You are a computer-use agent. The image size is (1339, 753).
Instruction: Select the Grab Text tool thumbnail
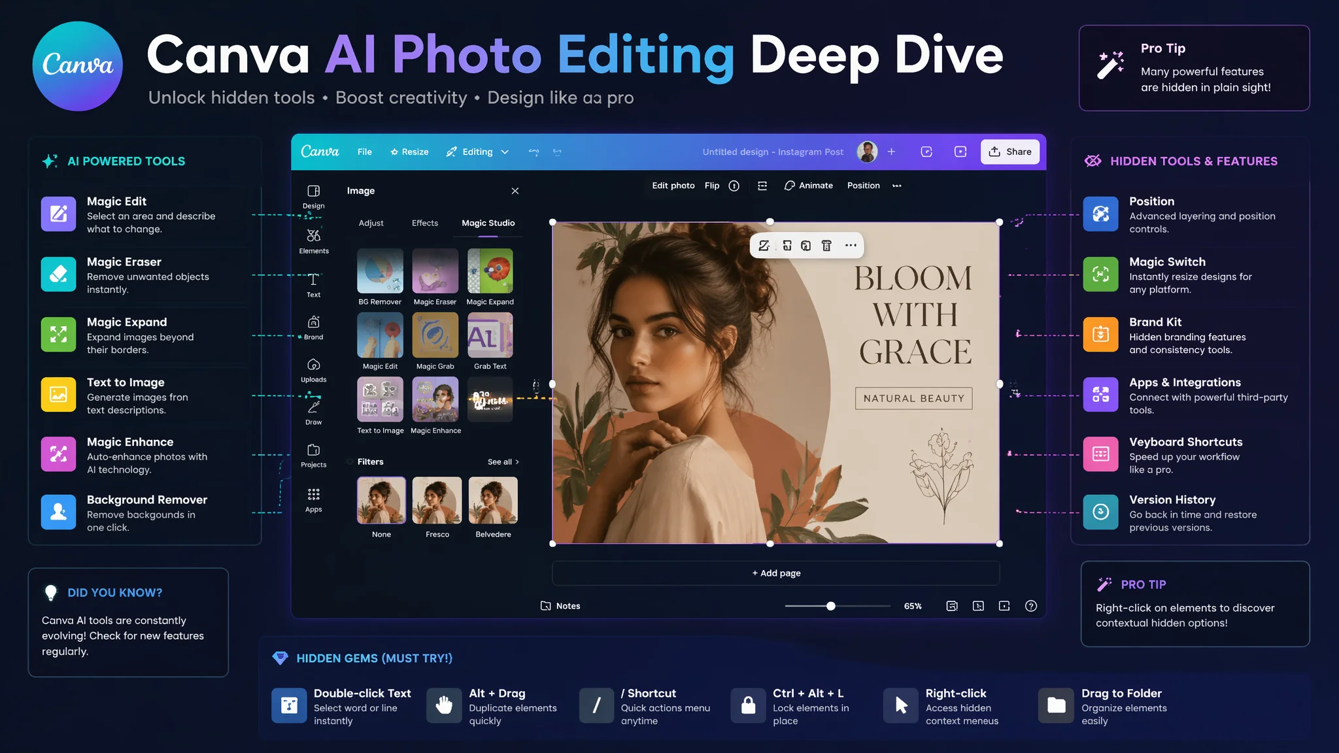pos(490,335)
